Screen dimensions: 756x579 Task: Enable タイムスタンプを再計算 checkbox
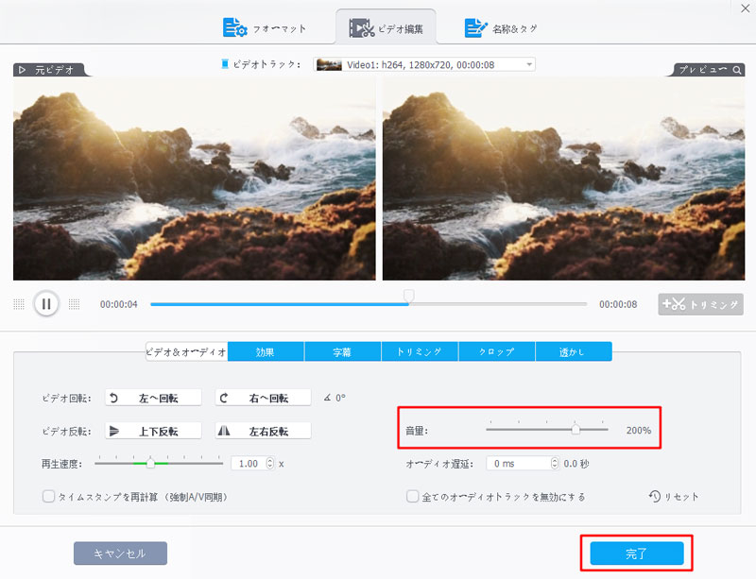coord(48,496)
